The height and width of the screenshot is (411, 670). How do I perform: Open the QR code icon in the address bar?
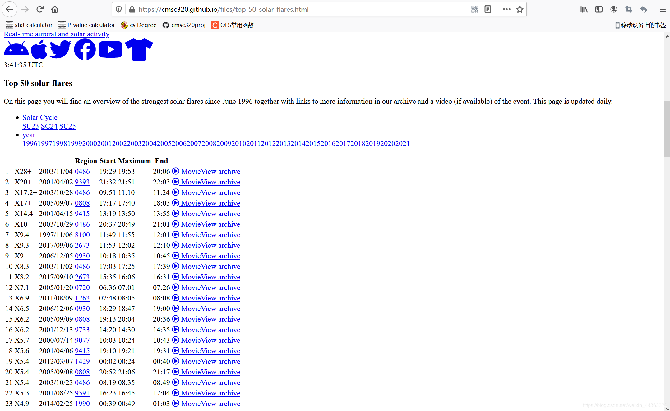click(474, 9)
